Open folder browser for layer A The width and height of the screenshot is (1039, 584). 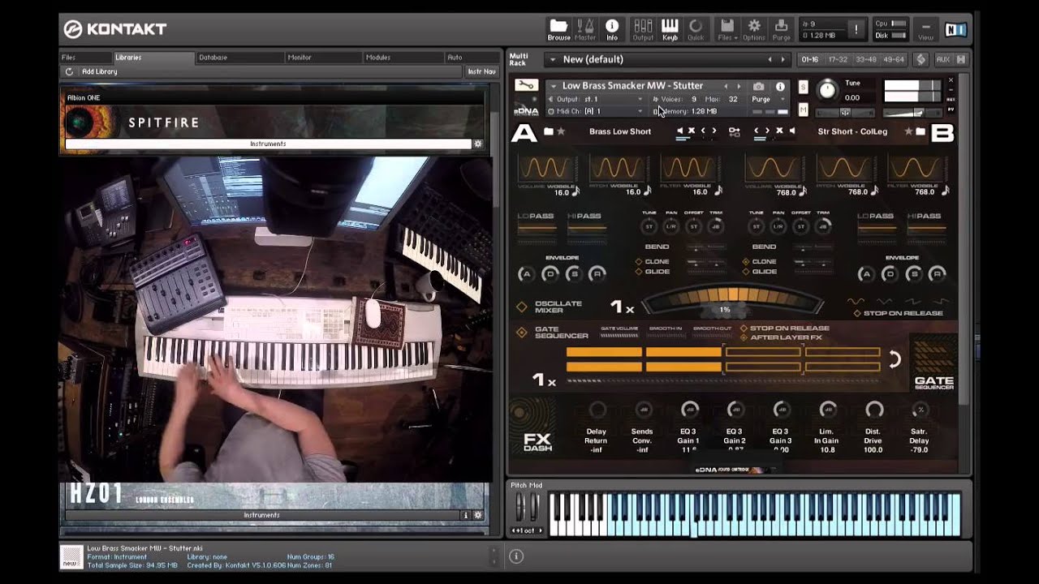tap(549, 131)
